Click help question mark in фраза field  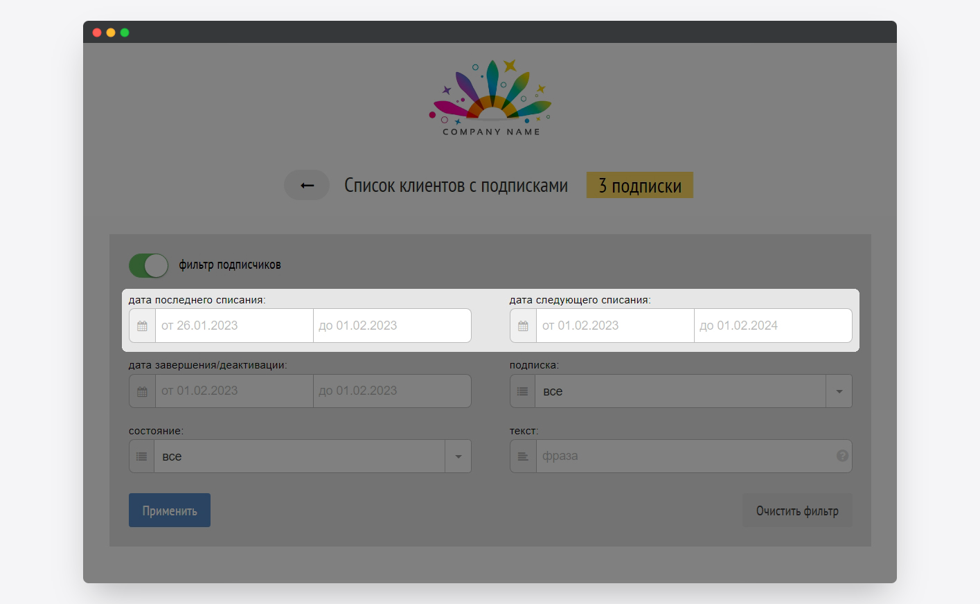tap(842, 456)
